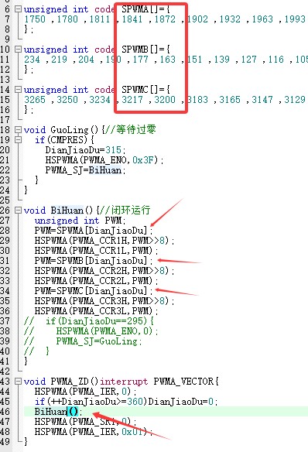
Task: Click line number 28 in the gutter
Action: 5,231
